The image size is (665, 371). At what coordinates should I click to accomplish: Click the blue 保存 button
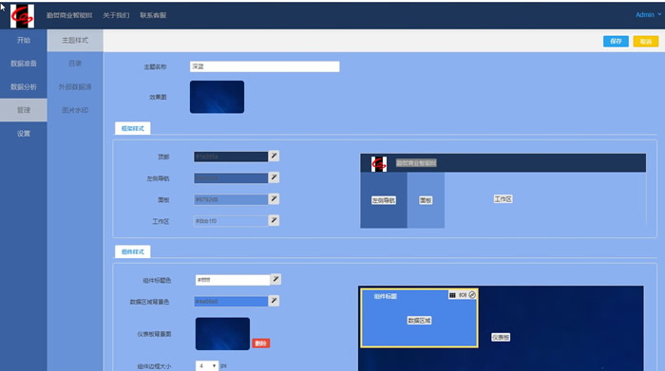click(616, 41)
